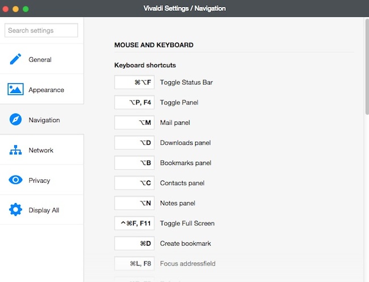
Task: Click the 'Toggle Full Screen' label
Action: [187, 223]
